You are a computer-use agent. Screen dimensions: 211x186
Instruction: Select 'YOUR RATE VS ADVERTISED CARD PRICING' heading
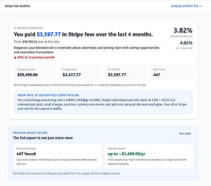48,95
